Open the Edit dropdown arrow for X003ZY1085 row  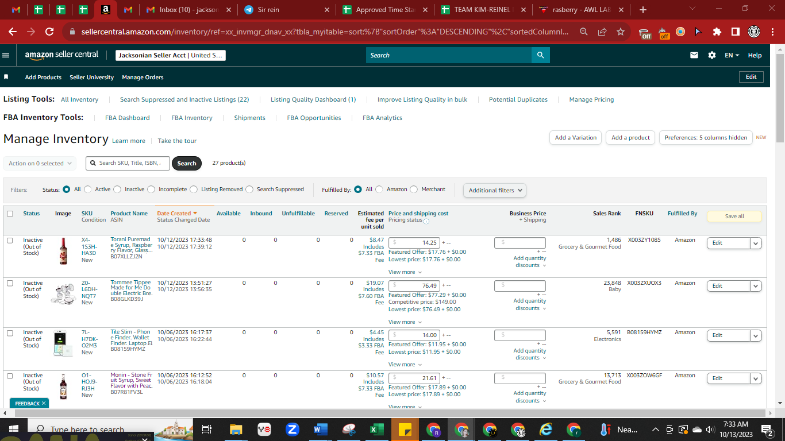756,243
